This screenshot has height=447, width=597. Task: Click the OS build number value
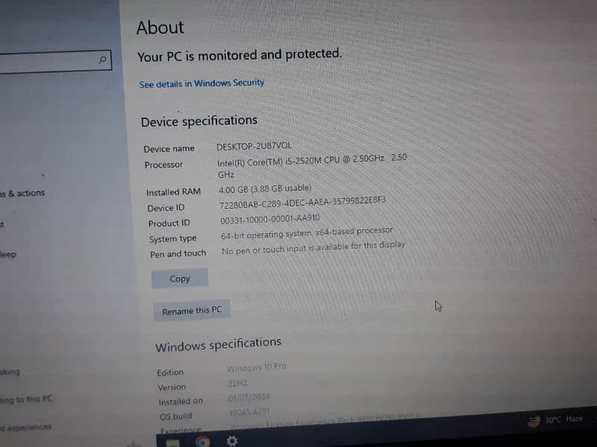coord(250,412)
